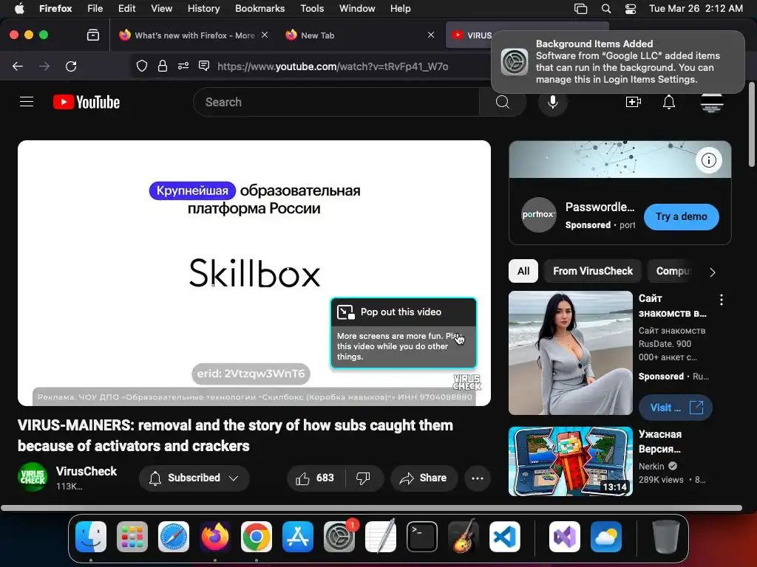Share the video
This screenshot has width=757, height=567.
424,478
